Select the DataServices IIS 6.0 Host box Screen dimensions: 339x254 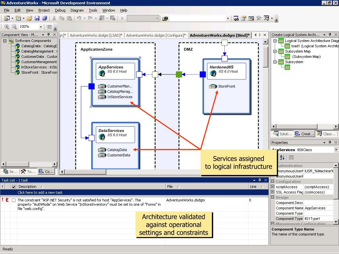[115, 146]
